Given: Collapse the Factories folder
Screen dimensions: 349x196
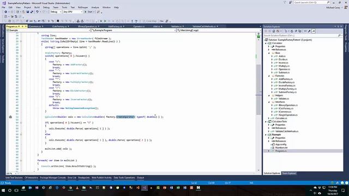Looking at the screenshot, I should click(269, 76).
